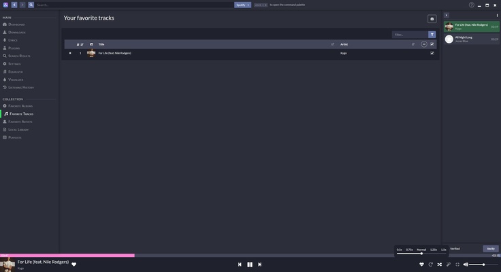This screenshot has height=272, width=501.
Task: Open Local Library
Action: 16,130
